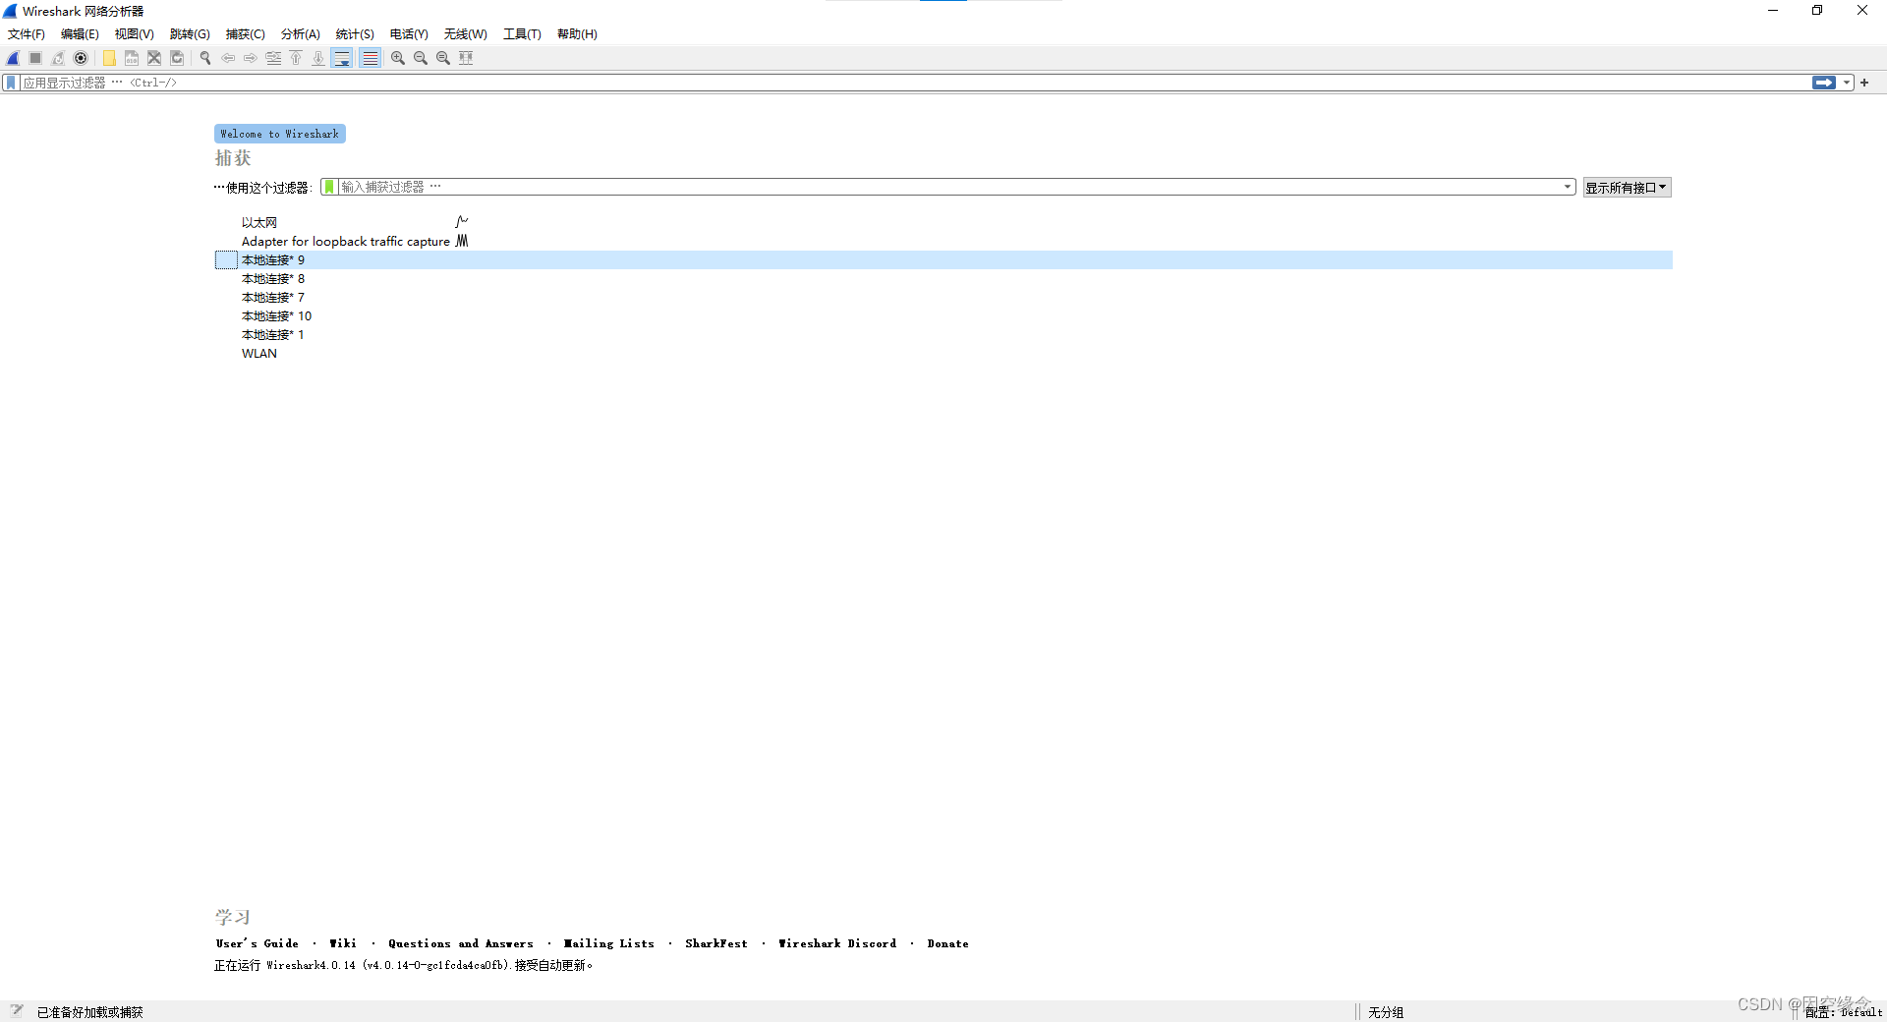The width and height of the screenshot is (1887, 1022).
Task: Click in the display filter input field
Action: (x=914, y=83)
